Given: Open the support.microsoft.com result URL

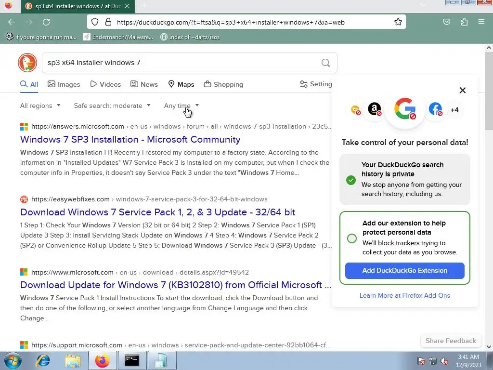Looking at the screenshot, I should tap(181, 345).
